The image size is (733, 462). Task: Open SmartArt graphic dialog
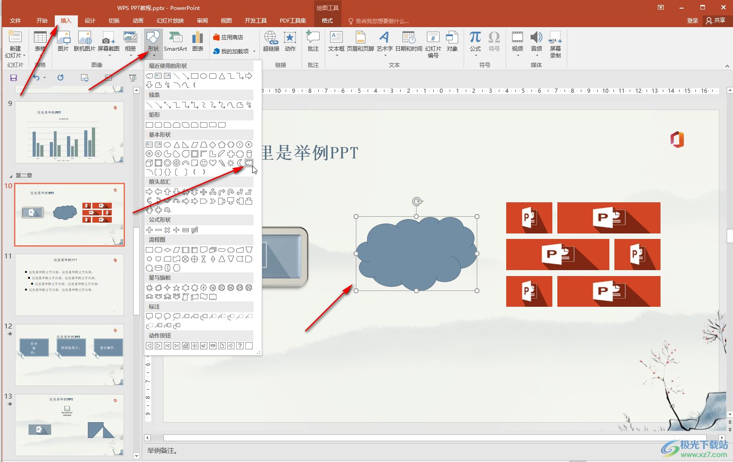175,42
